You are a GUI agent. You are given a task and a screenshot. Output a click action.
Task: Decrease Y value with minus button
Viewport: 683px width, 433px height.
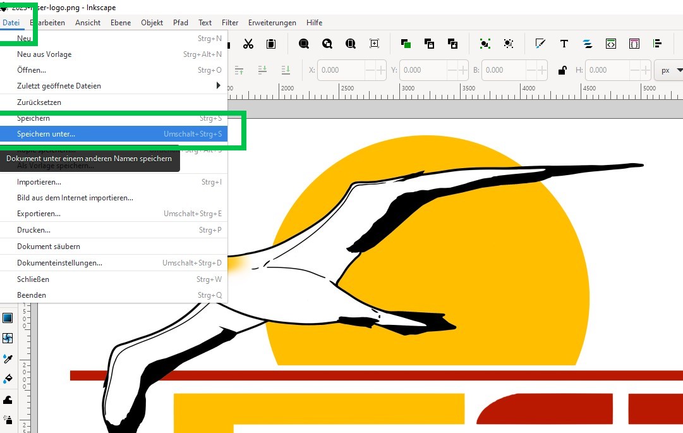[x=452, y=70]
